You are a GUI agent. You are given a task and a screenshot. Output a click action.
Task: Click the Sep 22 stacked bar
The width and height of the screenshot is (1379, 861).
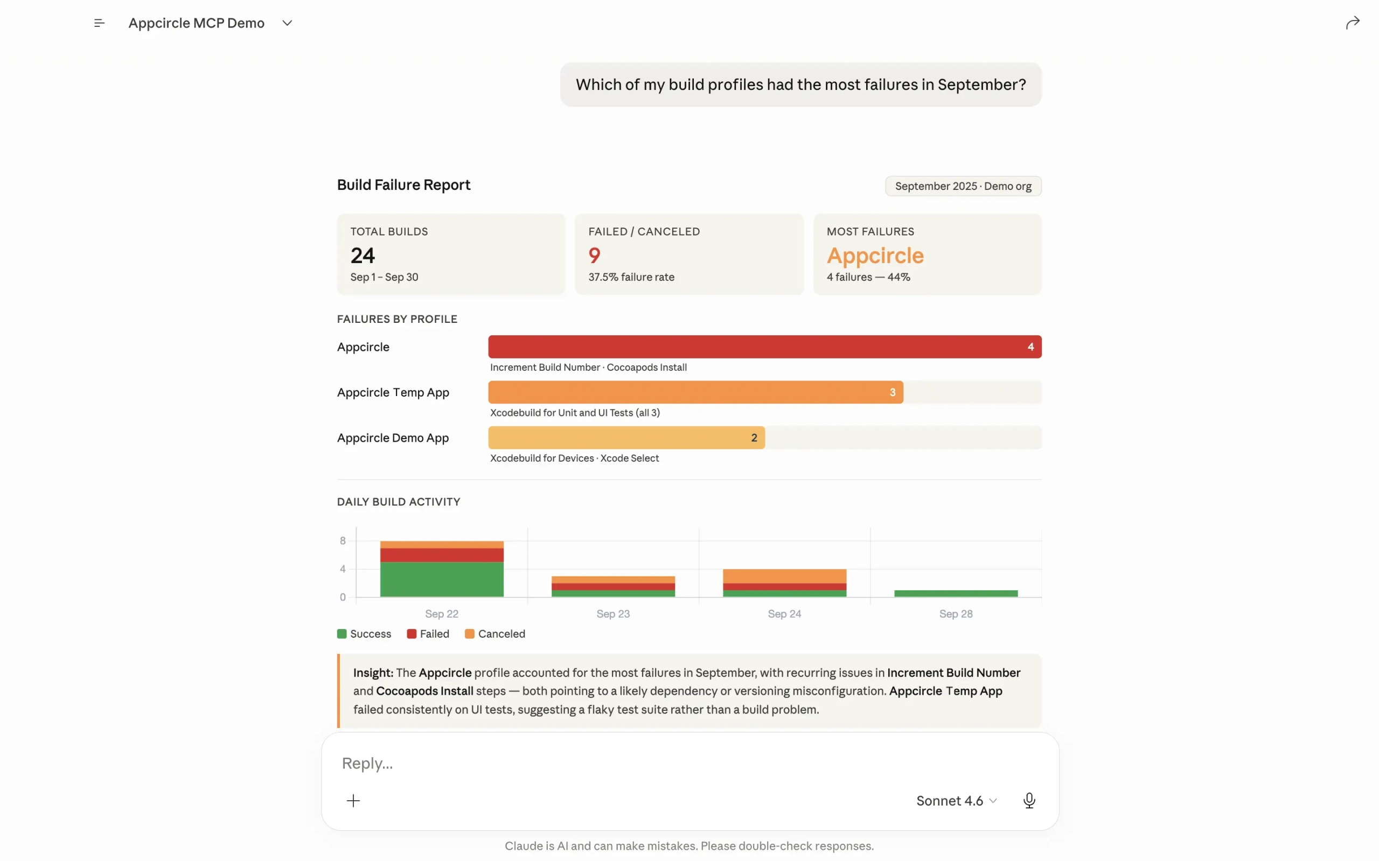pos(442,569)
